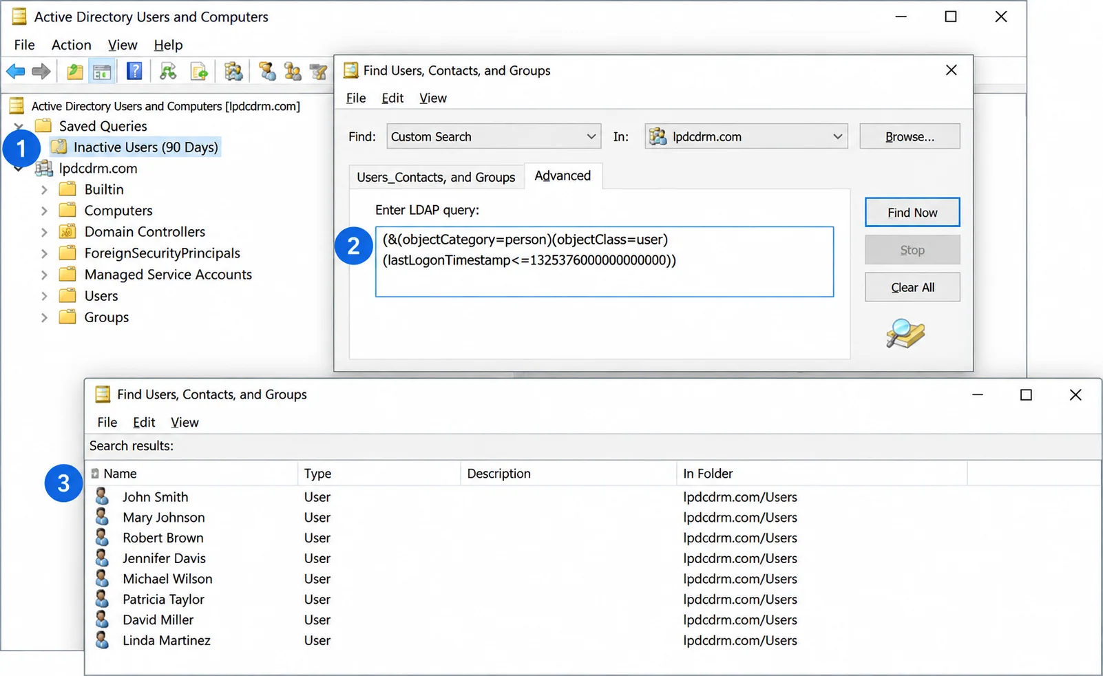
Task: Click the blue Back arrow in toolbar
Action: pos(16,71)
